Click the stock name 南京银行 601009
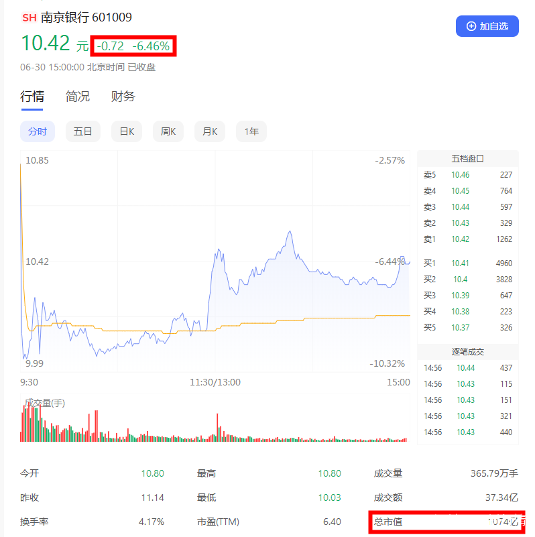 86,17
